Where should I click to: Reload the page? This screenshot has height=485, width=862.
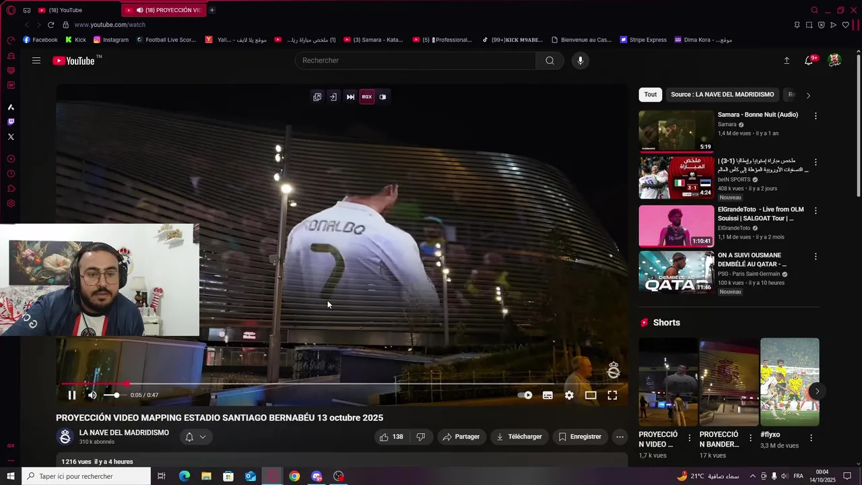[x=51, y=25]
